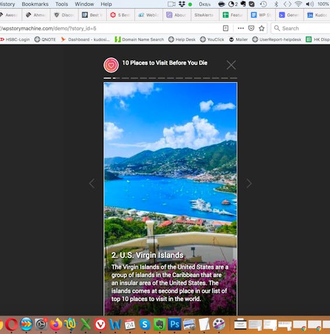The width and height of the screenshot is (330, 334).
Task: Bookmark this page star icon
Action: coord(262,28)
